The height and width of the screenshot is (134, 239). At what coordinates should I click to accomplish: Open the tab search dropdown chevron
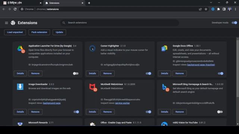[211, 3]
